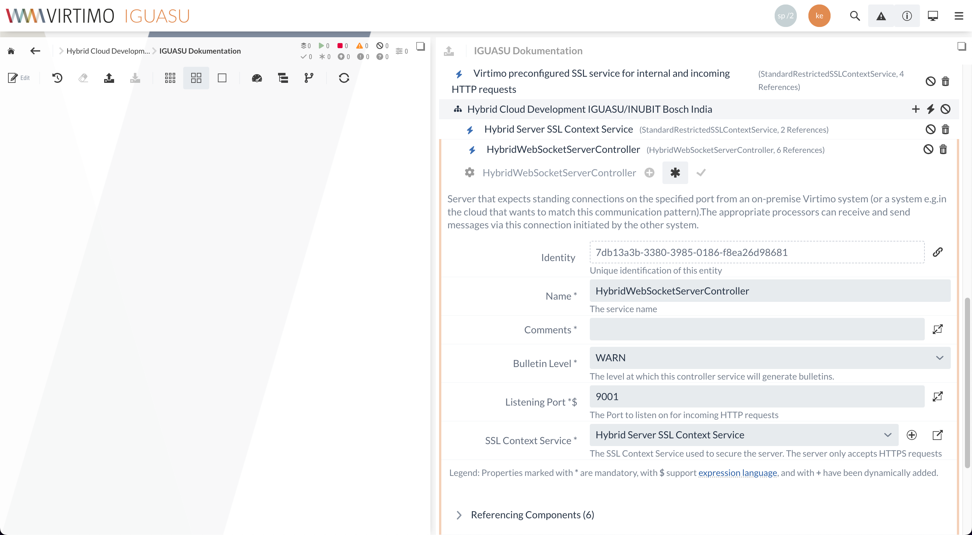Click the checkmark apply icon

[701, 173]
